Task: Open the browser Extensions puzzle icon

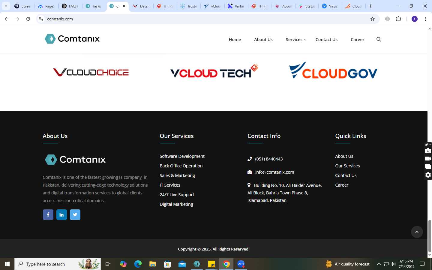Action: pos(398,19)
